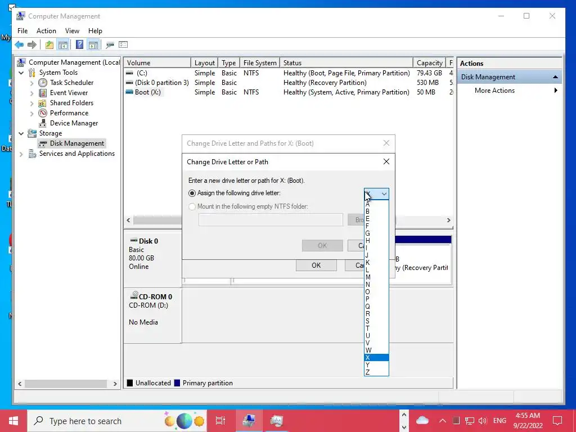Viewport: 576px width, 432px height.
Task: Expand More Actions submenu arrow
Action: (x=556, y=91)
